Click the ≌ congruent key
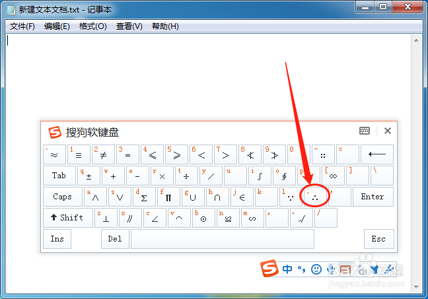Image resolution: width=428 pixels, height=299 pixels. tap(228, 218)
